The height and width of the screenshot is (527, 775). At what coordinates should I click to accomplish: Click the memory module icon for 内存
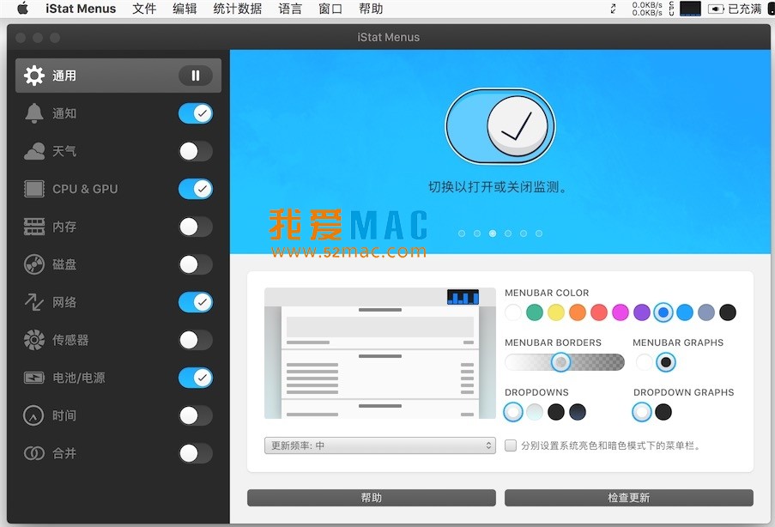(x=34, y=227)
